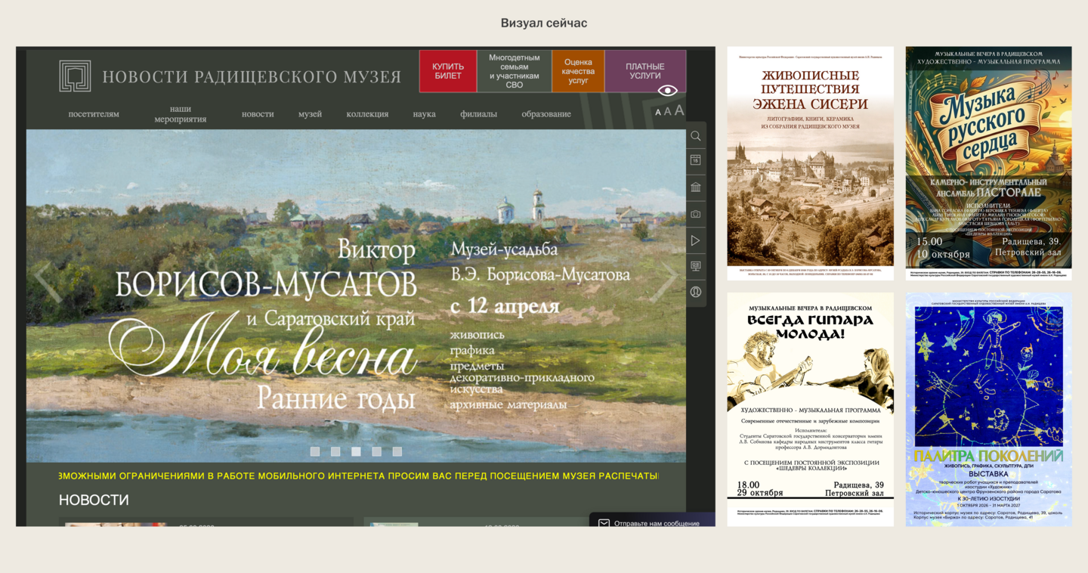Click the museum building sidebar icon

click(x=696, y=187)
